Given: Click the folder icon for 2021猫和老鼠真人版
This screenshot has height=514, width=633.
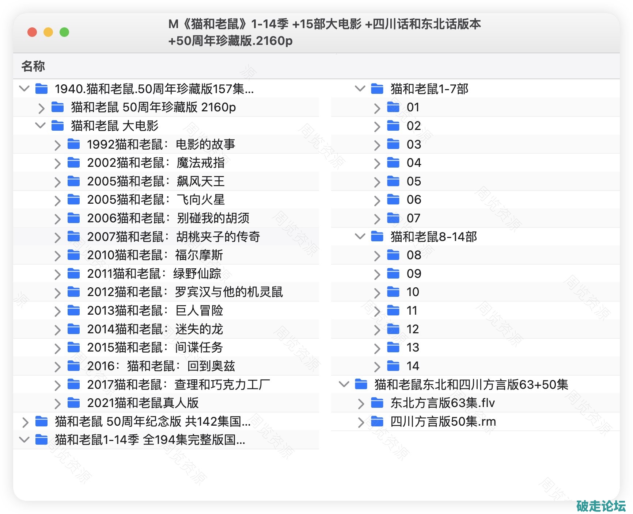Looking at the screenshot, I should point(73,403).
